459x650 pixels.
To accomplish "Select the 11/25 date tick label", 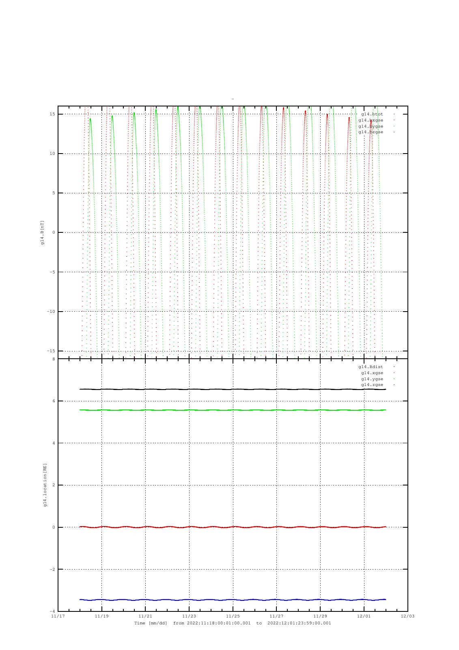I will [233, 616].
